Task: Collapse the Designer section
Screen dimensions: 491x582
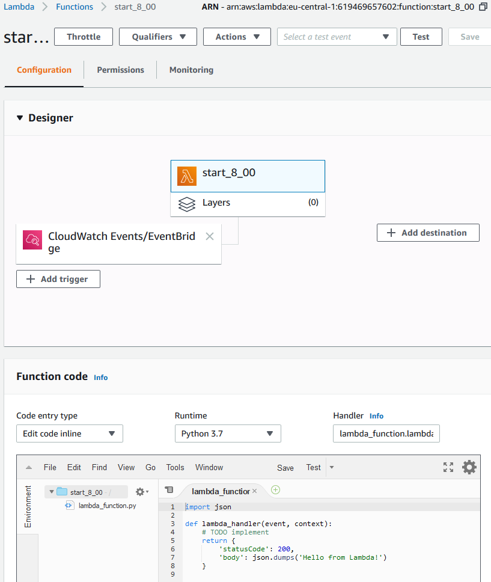Action: 20,118
